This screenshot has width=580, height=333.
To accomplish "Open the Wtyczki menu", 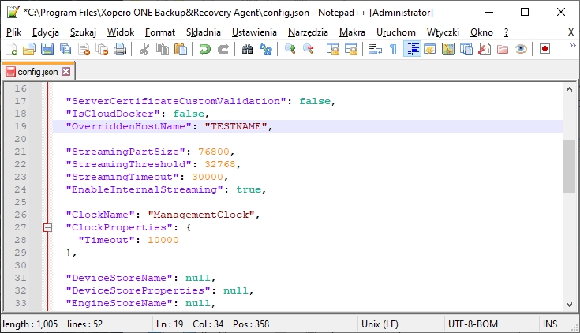I will (x=443, y=32).
